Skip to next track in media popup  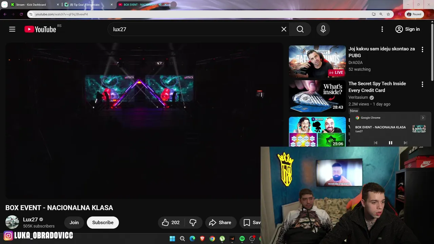[x=405, y=143]
